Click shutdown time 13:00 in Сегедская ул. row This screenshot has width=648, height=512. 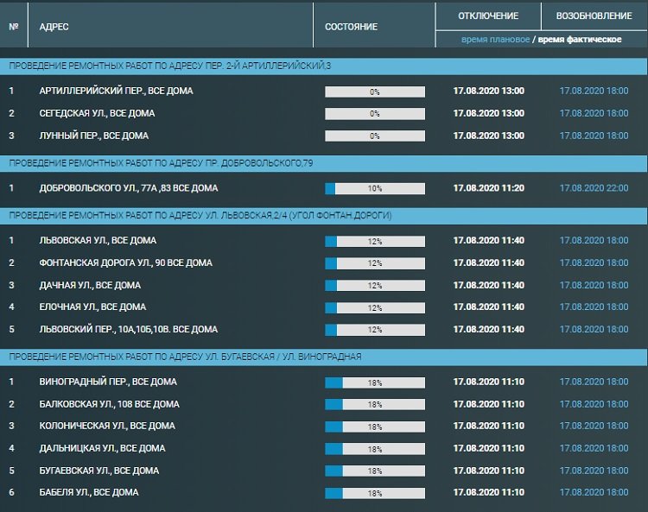click(488, 113)
